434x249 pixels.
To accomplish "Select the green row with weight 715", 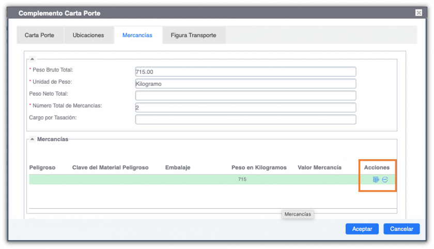I will click(196, 180).
